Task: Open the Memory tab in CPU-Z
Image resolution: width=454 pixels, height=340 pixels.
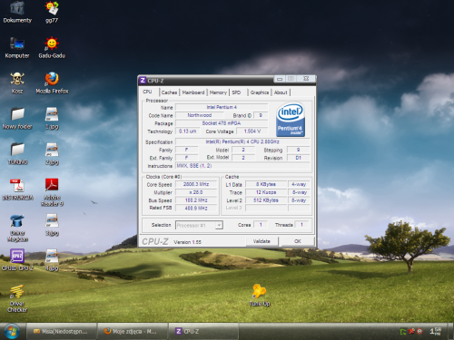Action: (218, 92)
